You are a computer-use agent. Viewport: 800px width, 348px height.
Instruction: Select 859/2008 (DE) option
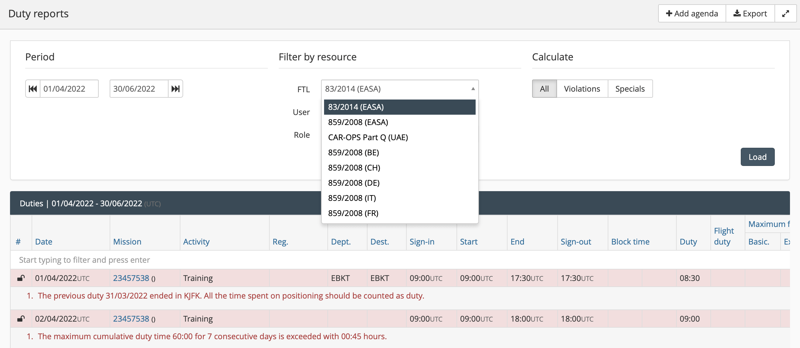pos(400,183)
